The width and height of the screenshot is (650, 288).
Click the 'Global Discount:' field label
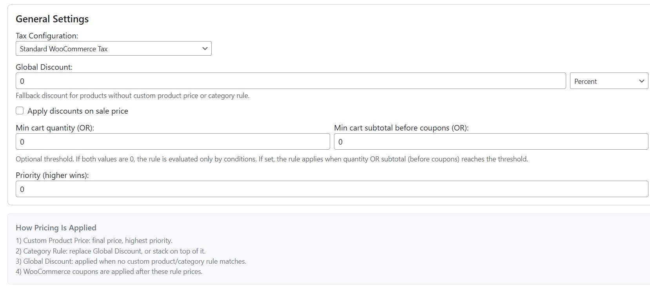[44, 67]
